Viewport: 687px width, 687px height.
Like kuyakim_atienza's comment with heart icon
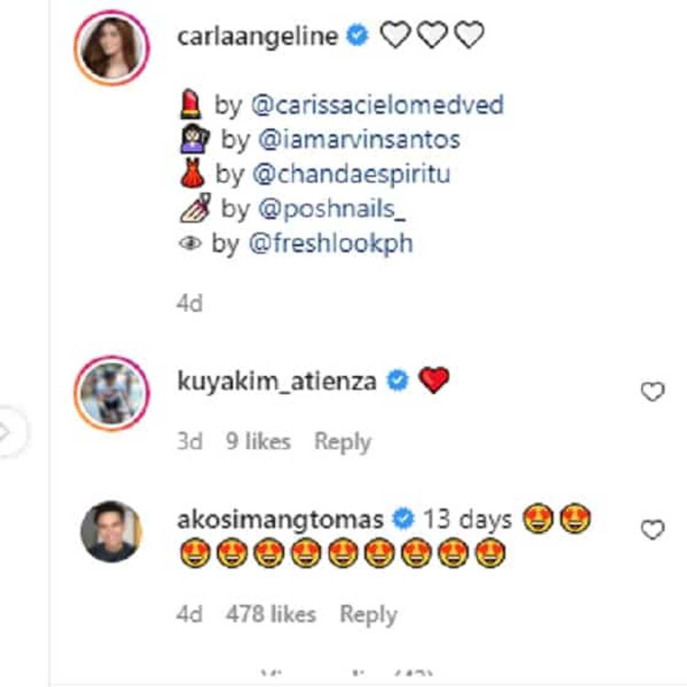click(652, 391)
